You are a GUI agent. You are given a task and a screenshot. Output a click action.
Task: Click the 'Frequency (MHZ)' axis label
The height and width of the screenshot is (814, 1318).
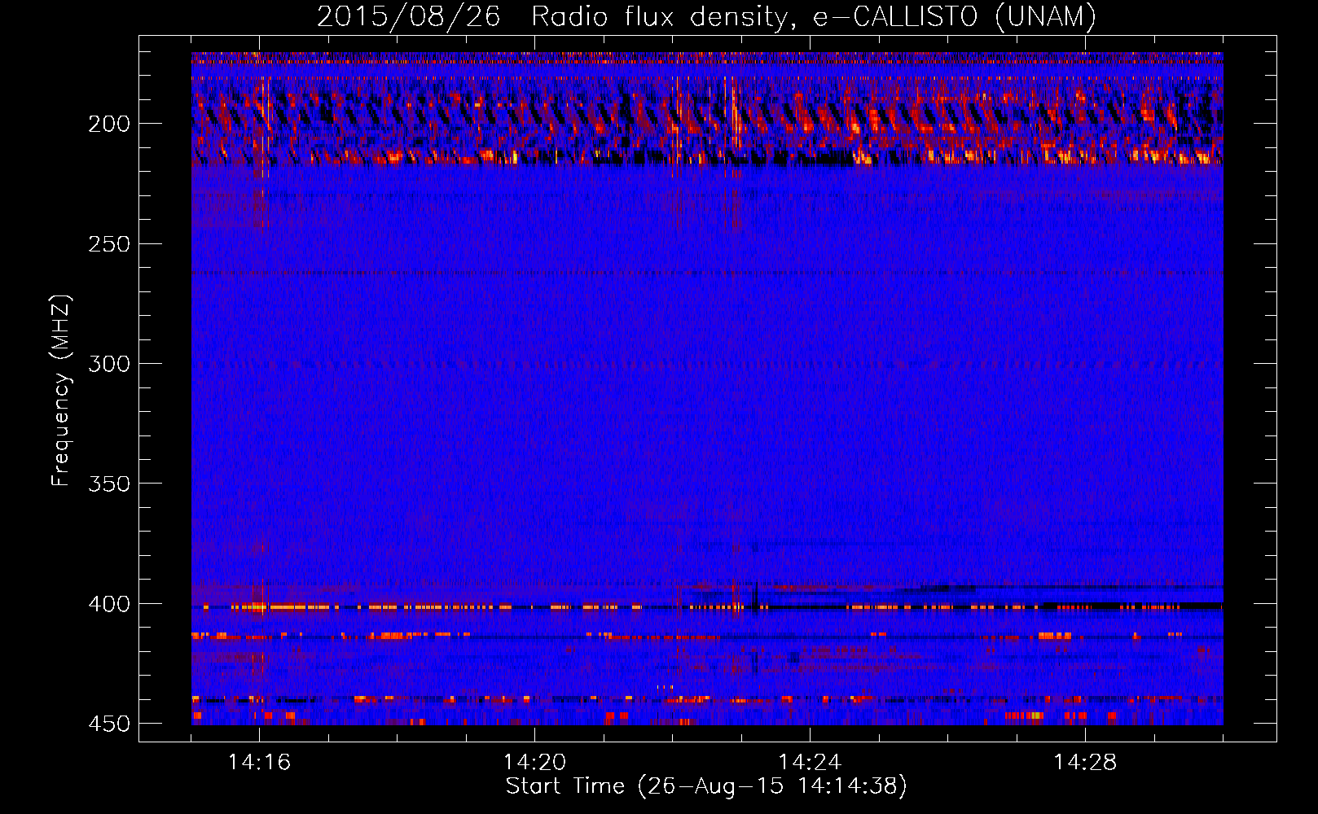(x=61, y=391)
